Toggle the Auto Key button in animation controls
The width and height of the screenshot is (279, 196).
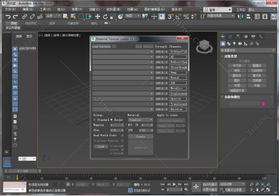[x=210, y=184]
